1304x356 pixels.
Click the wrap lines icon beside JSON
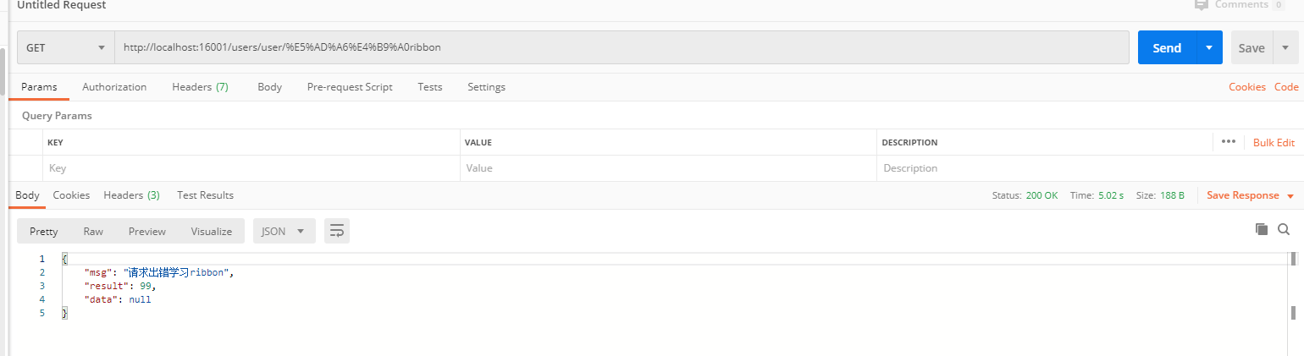tap(337, 231)
